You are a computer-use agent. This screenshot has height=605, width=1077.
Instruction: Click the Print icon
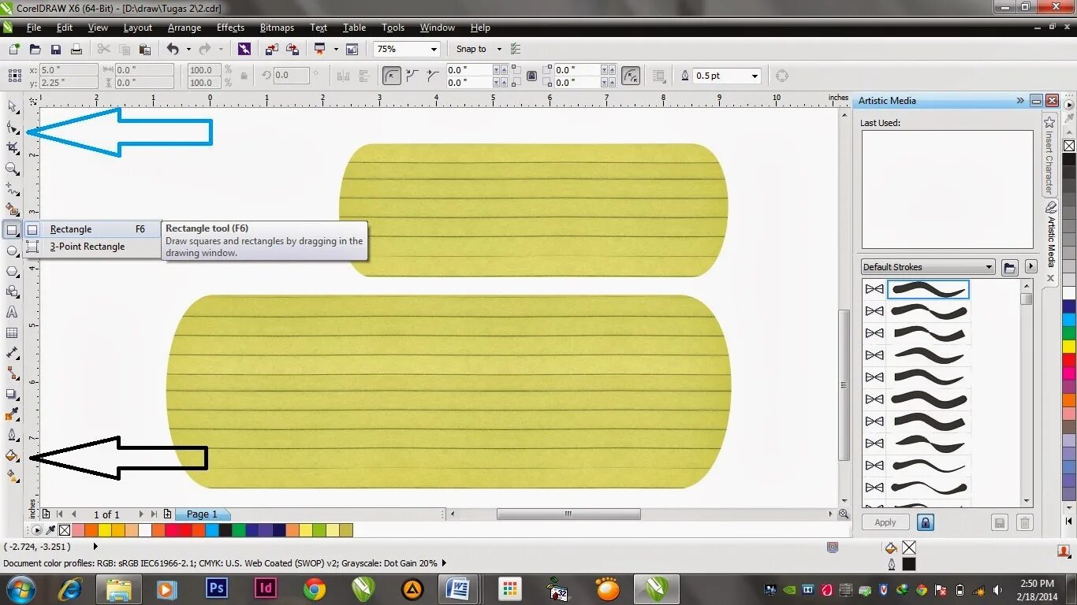[76, 49]
